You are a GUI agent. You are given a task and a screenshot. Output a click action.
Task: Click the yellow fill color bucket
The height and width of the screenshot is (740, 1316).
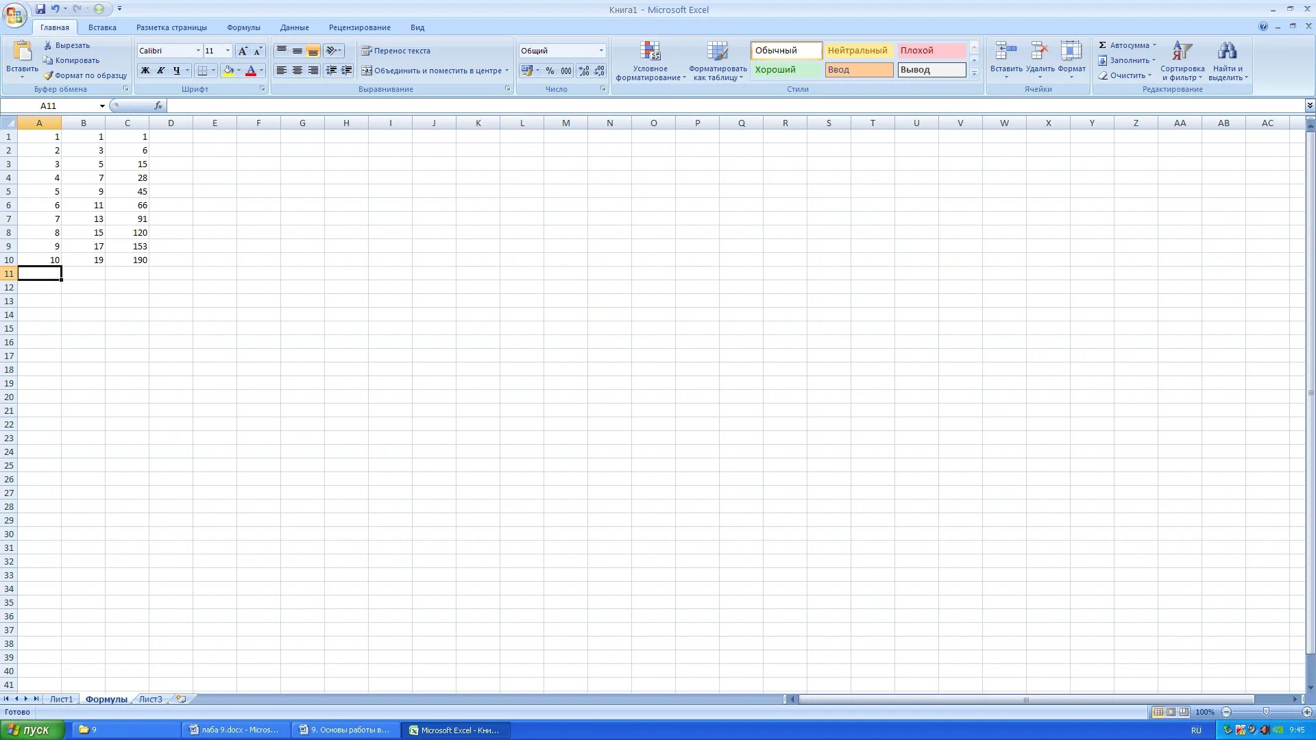[x=228, y=71]
